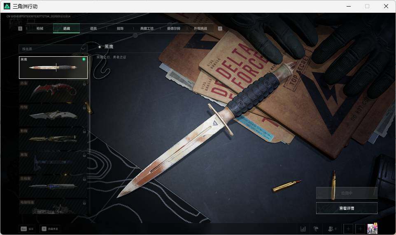Open the flag icon in bottom bar

tap(316, 229)
